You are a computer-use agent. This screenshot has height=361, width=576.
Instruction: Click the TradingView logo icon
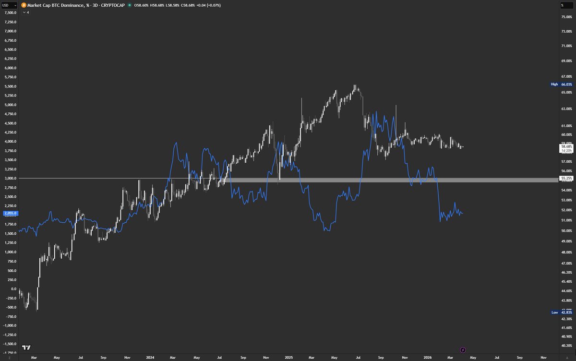coord(27,348)
